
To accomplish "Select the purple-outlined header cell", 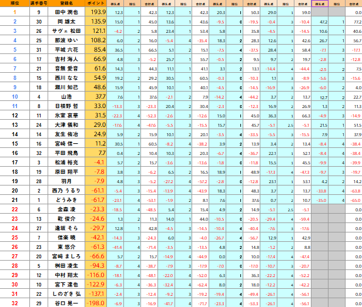I will (x=320, y=4).
